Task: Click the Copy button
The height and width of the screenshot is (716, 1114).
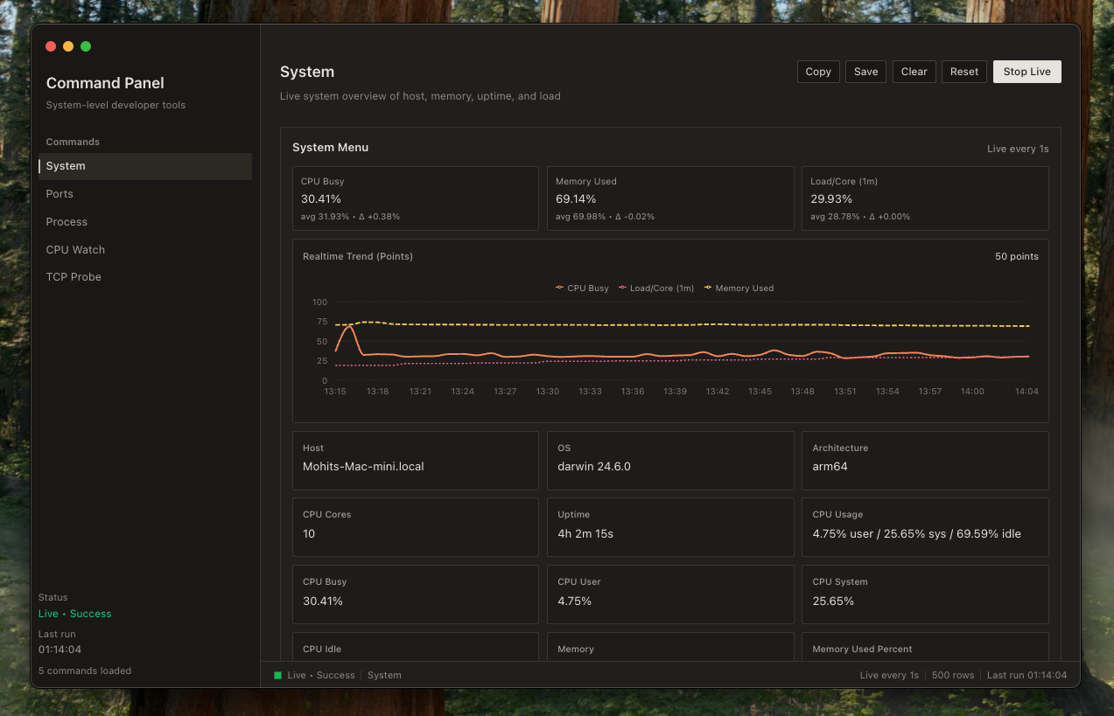Action: (x=818, y=72)
